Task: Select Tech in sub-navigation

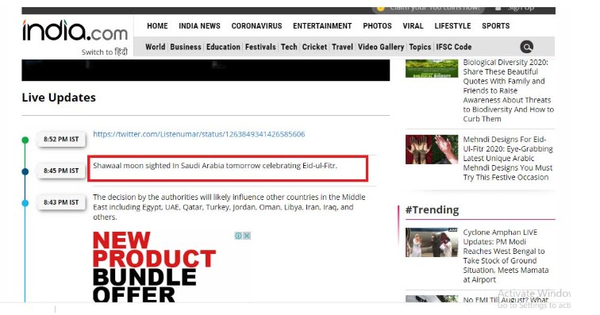Action: (289, 47)
